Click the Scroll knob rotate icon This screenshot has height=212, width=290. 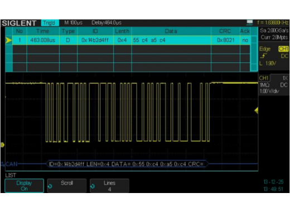(x=50, y=186)
